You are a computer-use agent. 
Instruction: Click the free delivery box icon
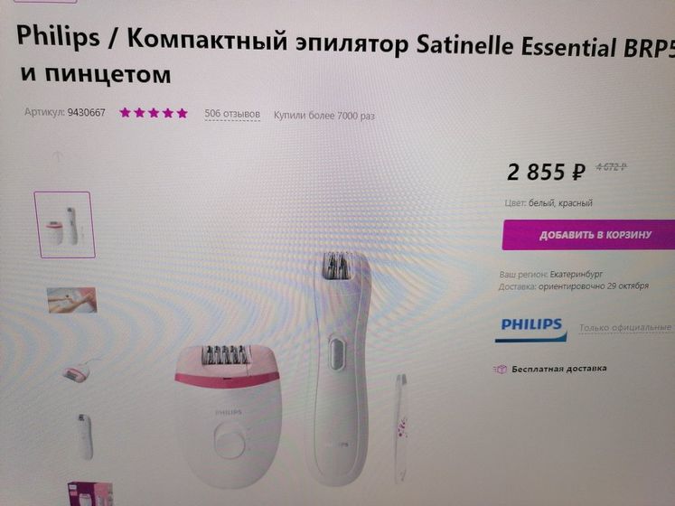click(500, 369)
